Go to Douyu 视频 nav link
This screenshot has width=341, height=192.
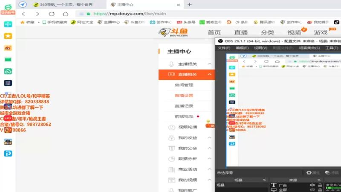point(294,32)
